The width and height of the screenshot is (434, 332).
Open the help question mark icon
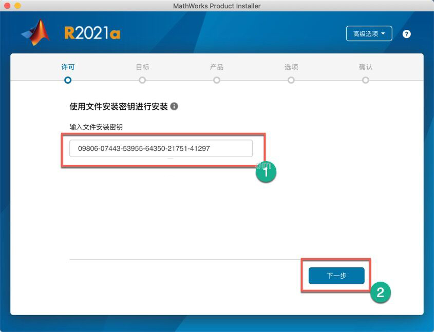[406, 34]
